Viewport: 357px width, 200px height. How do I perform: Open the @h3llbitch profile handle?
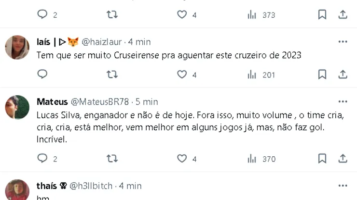(91, 186)
